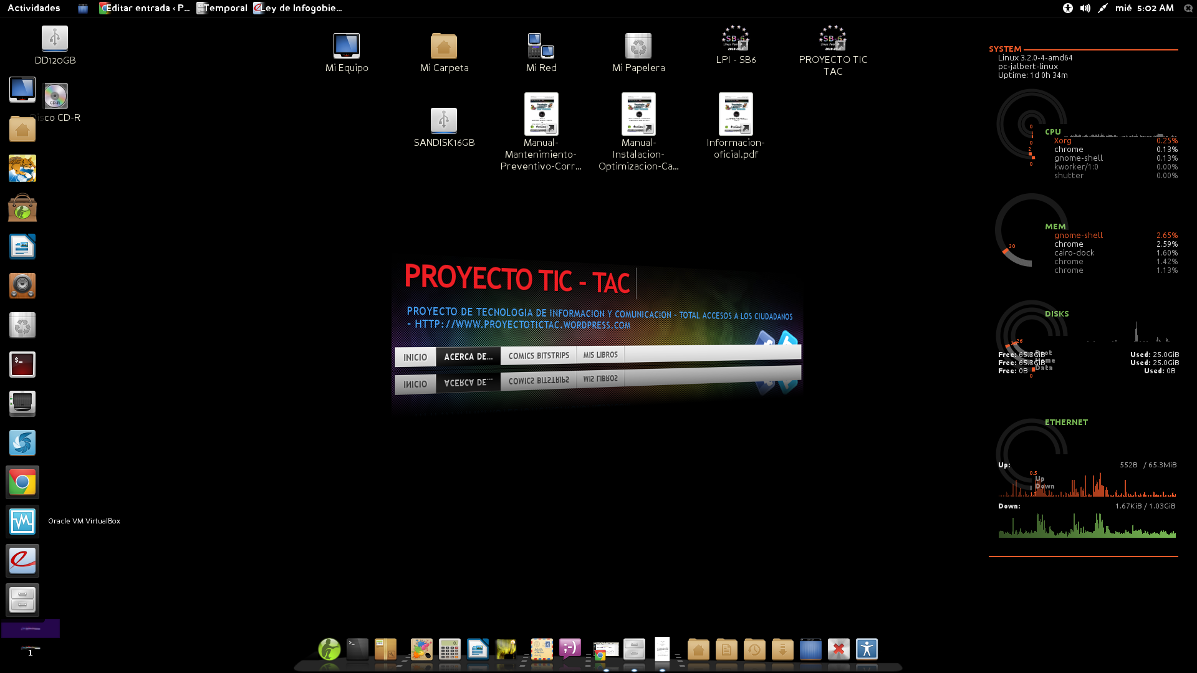Open the speaker sound app in sidebar
This screenshot has width=1197, height=673.
pyautogui.click(x=22, y=286)
